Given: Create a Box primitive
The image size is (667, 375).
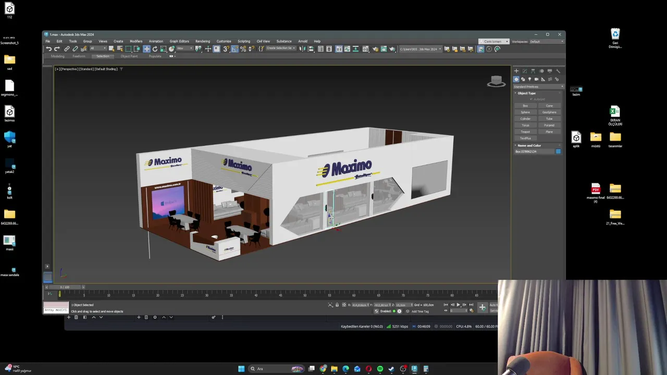Looking at the screenshot, I should point(525,106).
